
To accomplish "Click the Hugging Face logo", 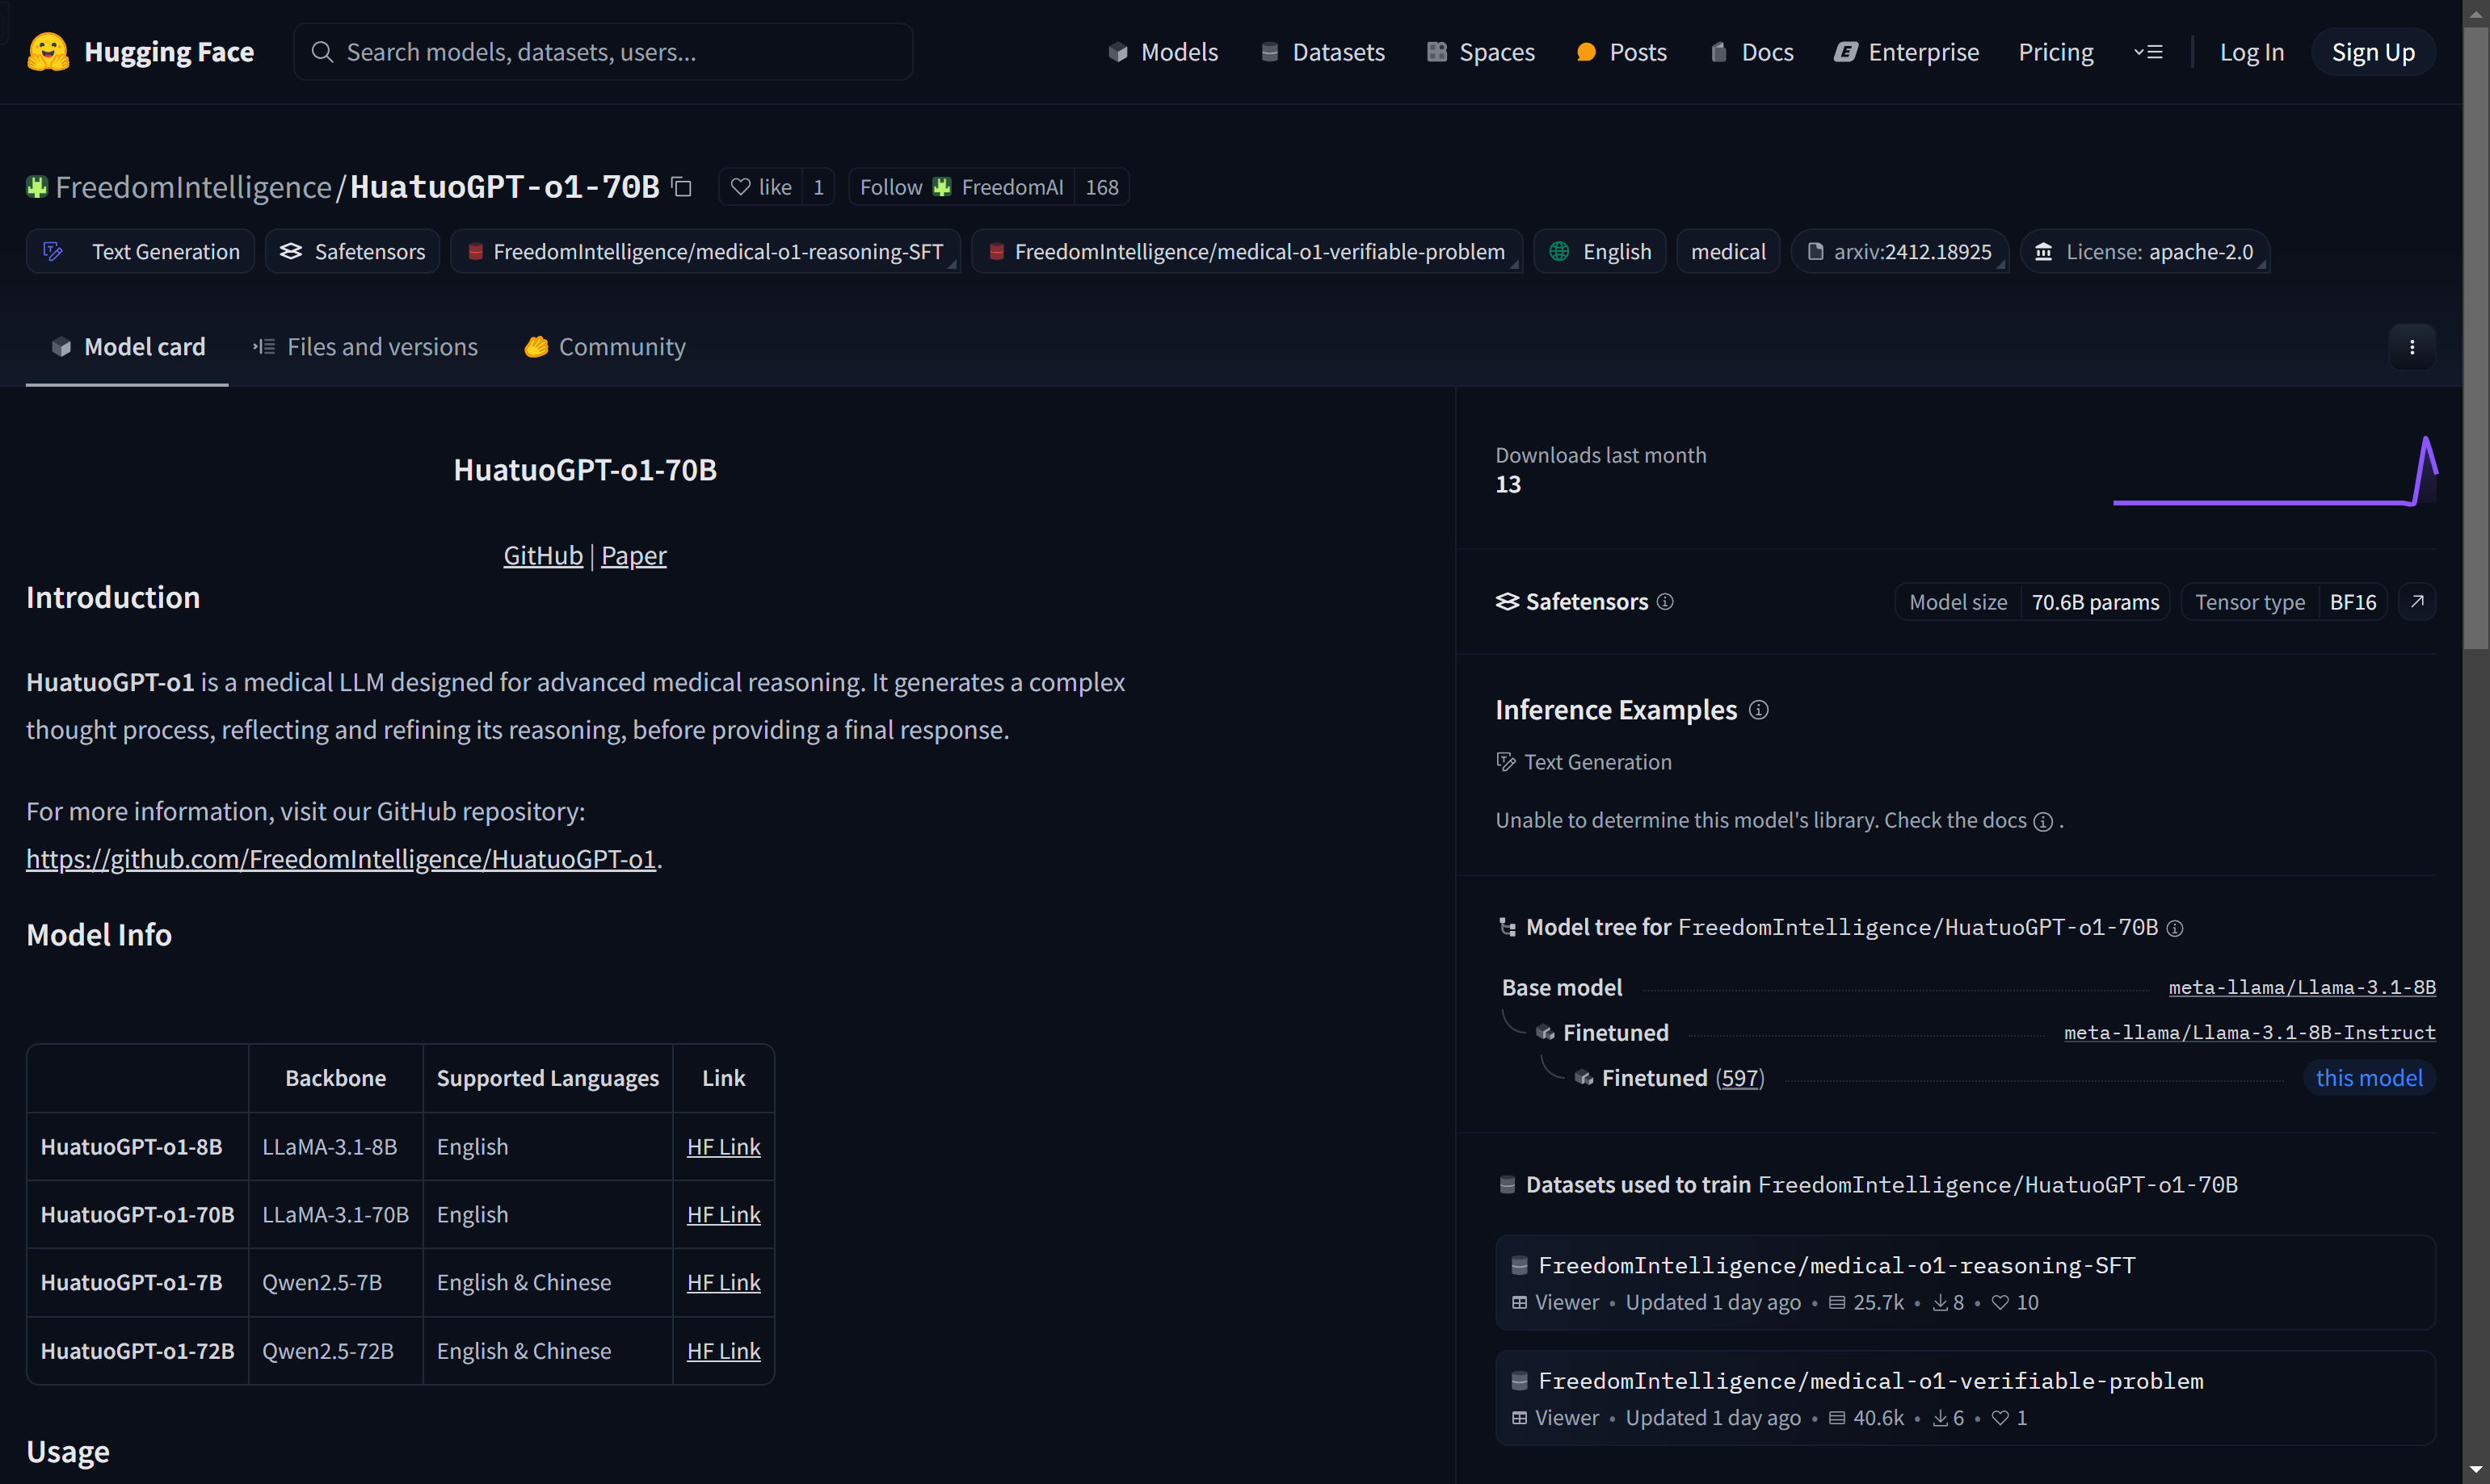I will coord(140,52).
